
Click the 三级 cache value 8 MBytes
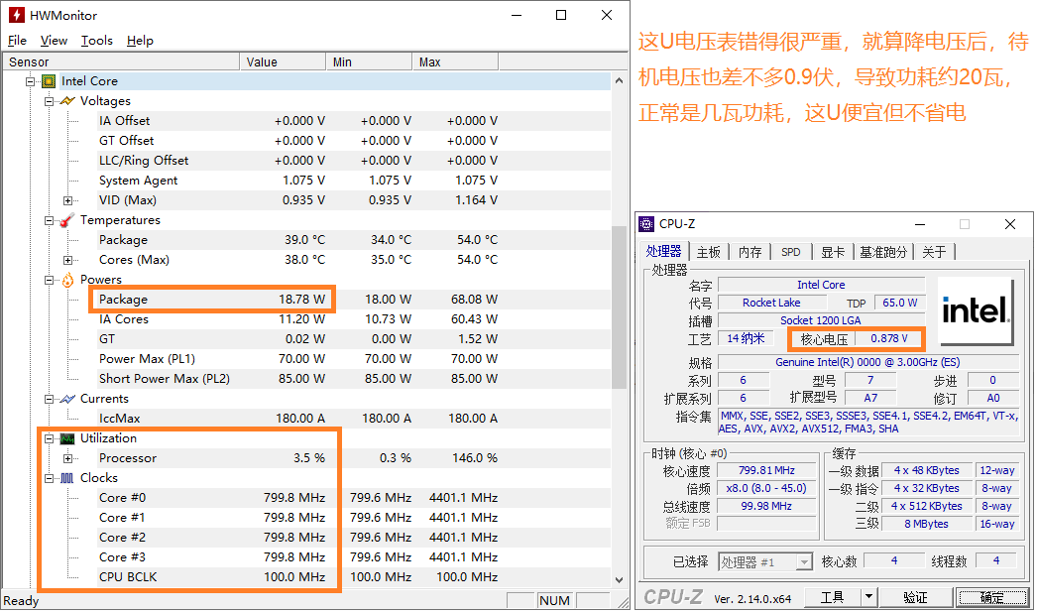(x=926, y=525)
